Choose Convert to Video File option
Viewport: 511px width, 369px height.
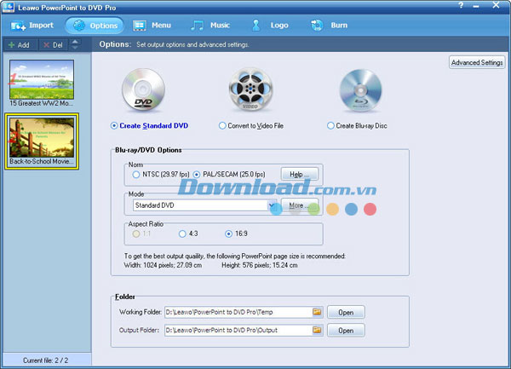pyautogui.click(x=251, y=126)
